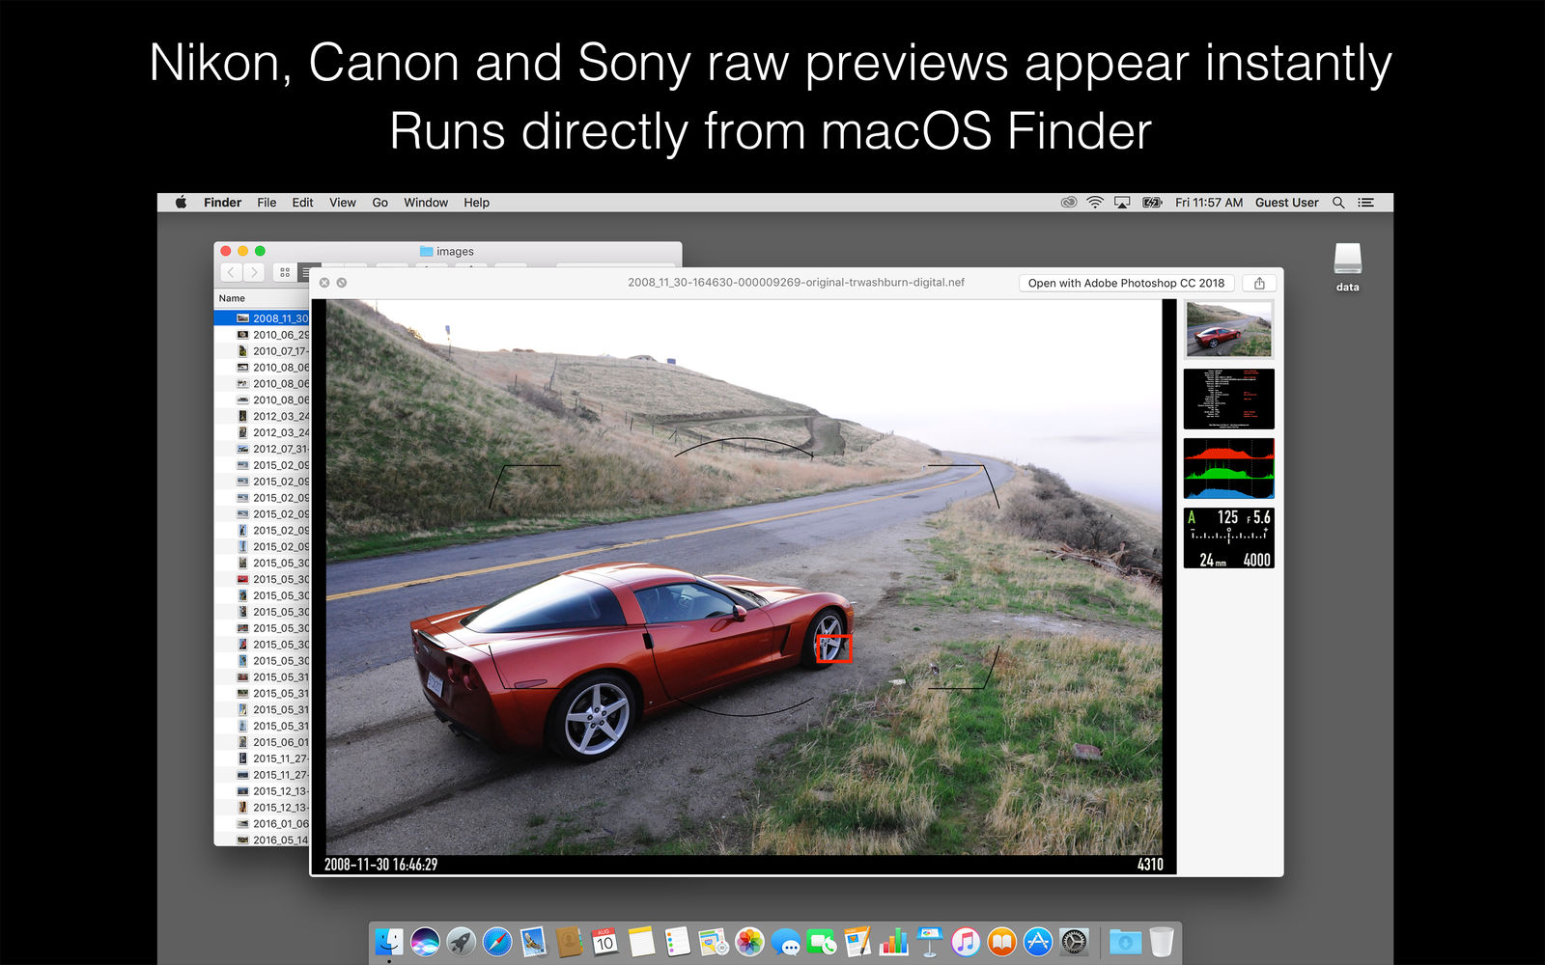Open the Go menu
The width and height of the screenshot is (1545, 965).
coord(380,203)
